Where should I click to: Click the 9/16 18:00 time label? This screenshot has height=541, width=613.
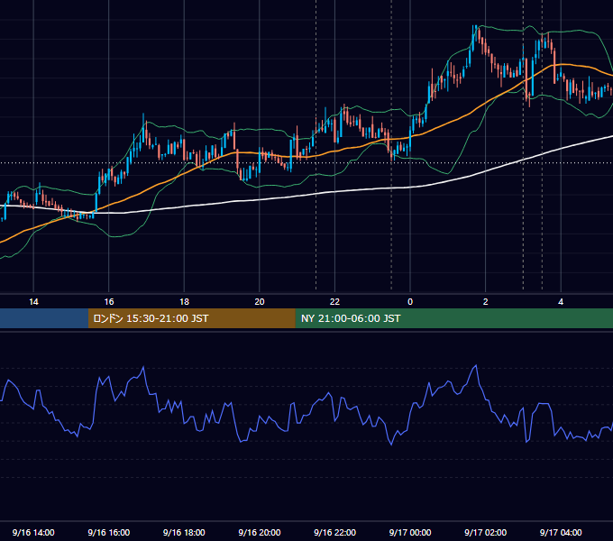point(184,532)
